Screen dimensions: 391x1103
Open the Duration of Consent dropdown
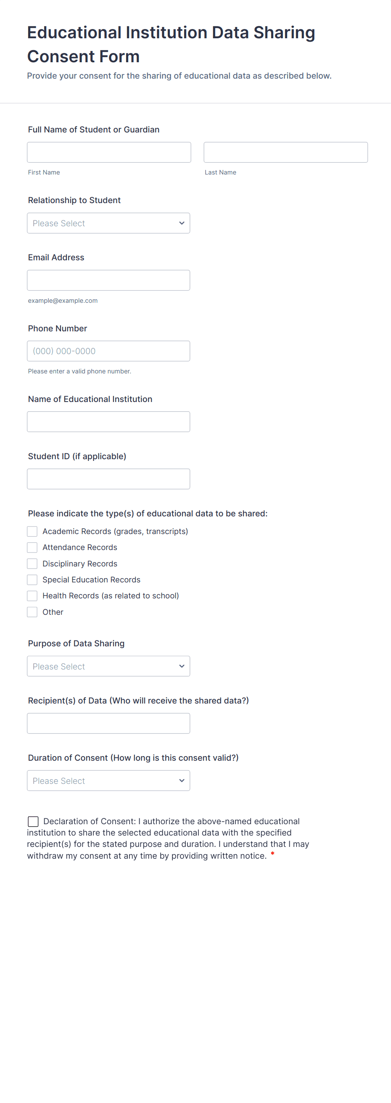point(108,780)
